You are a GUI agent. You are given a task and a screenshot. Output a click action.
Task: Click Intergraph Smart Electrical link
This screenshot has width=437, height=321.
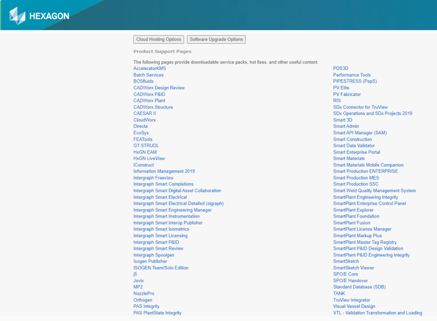[160, 197]
